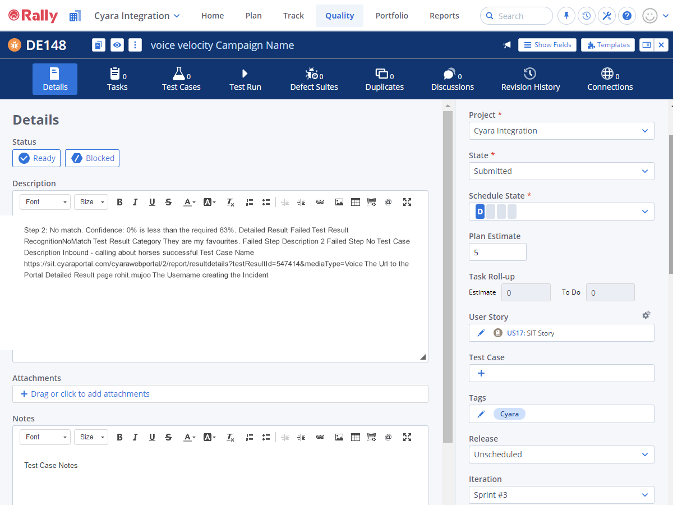This screenshot has width=673, height=505.
Task: Open the Release dropdown showing Unscheduled
Action: tap(561, 454)
